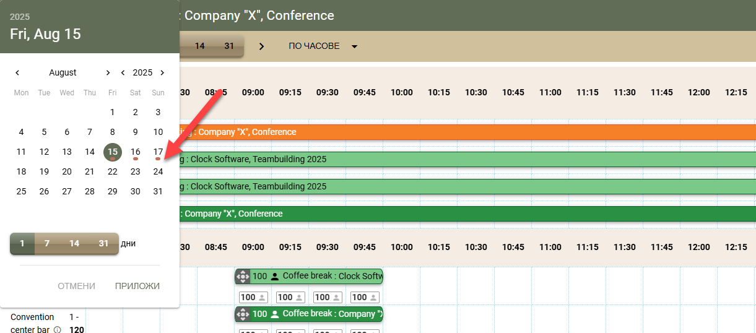This screenshot has height=333, width=756.
Task: Select the highlighted day 15
Action: click(112, 152)
